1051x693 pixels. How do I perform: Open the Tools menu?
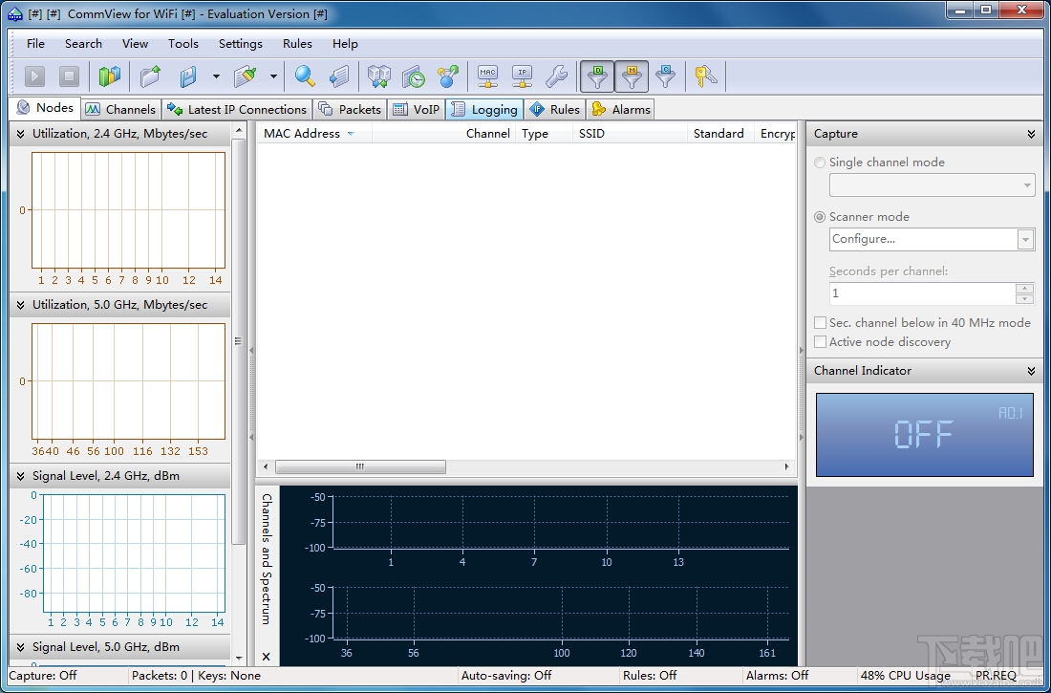[182, 44]
